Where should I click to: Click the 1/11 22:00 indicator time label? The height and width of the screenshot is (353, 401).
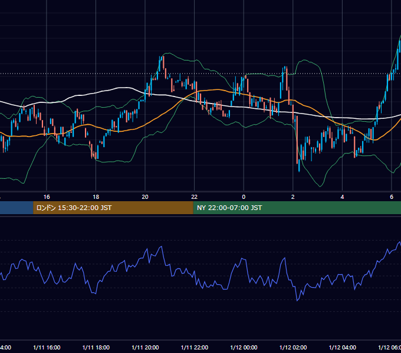tap(195, 348)
